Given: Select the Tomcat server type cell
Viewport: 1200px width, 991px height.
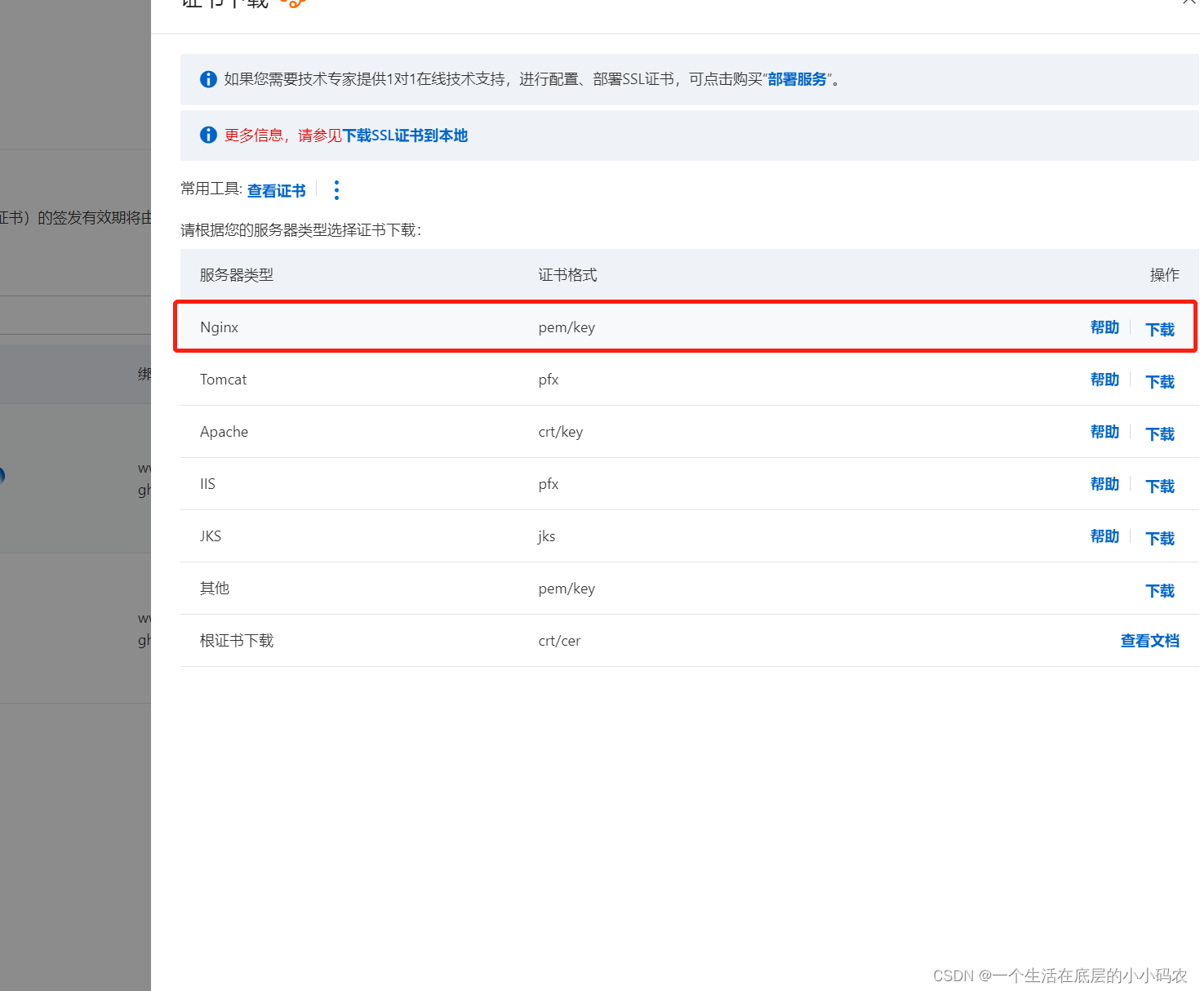Looking at the screenshot, I should 223,380.
